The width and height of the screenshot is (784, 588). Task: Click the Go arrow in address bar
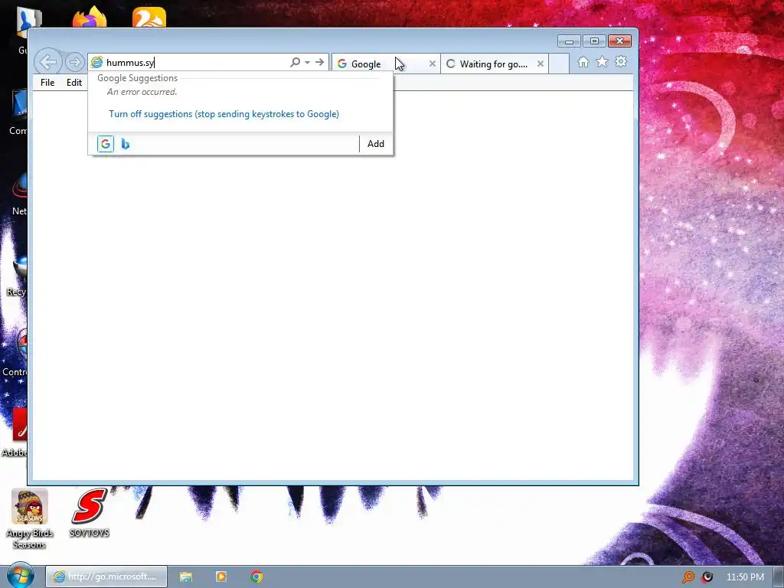[x=319, y=62]
